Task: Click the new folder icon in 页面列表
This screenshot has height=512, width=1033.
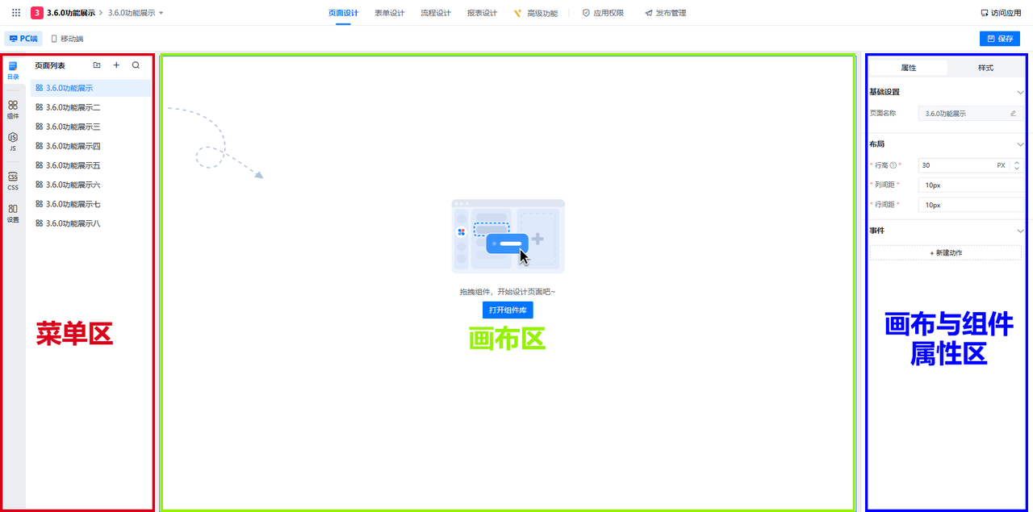Action: tap(97, 65)
